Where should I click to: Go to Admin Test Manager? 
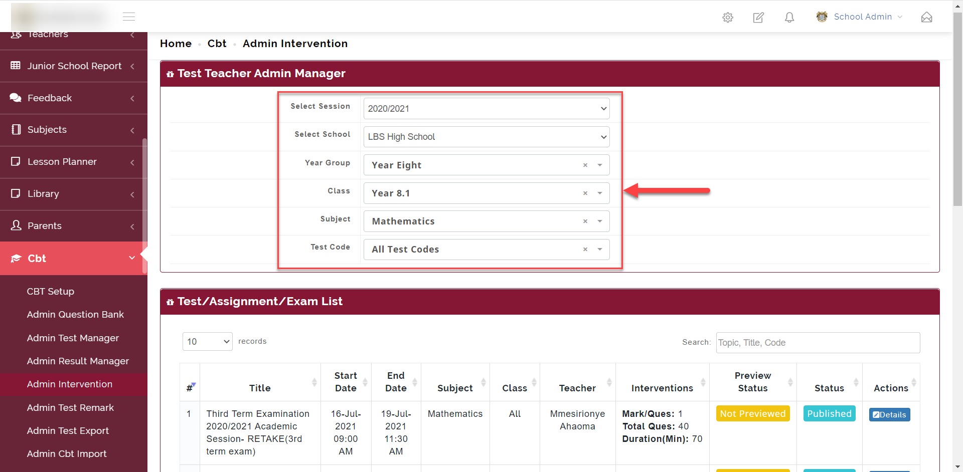click(x=73, y=338)
